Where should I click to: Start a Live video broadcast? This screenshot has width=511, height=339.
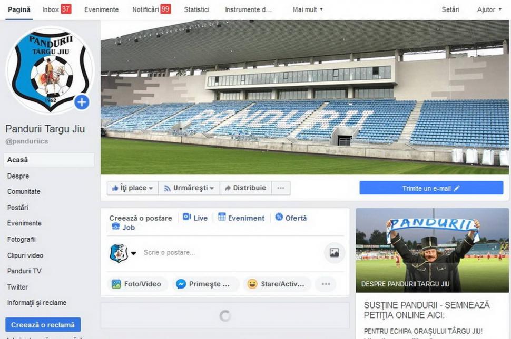click(x=195, y=218)
